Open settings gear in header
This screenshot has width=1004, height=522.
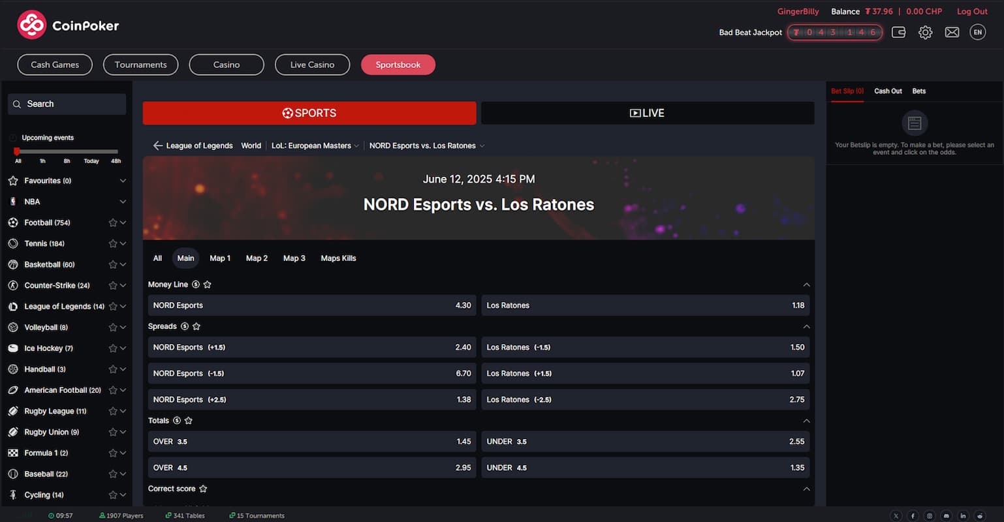point(925,32)
